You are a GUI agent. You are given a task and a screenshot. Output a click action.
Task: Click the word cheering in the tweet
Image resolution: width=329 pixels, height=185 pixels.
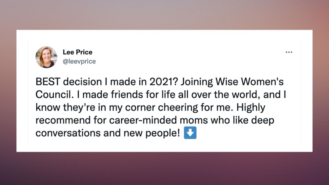178,108
